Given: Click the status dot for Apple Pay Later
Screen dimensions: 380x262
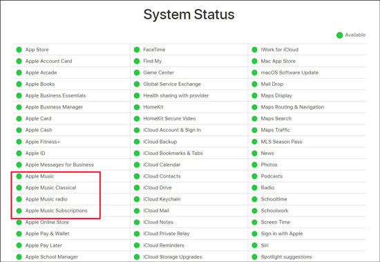Looking at the screenshot, I should pyautogui.click(x=19, y=245).
